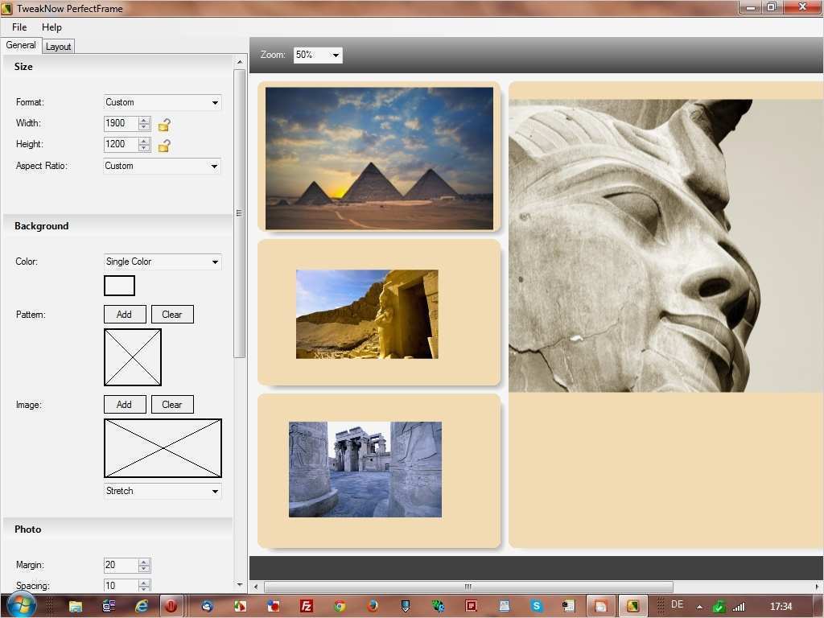
Task: Click the Spacing input field
Action: [121, 586]
